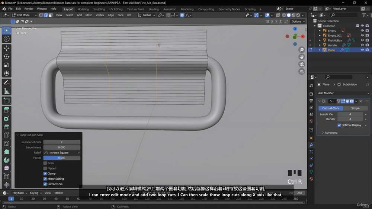This screenshot has height=209, width=372.
Task: Select the Bevel tool
Action: pyautogui.click(x=6, y=127)
